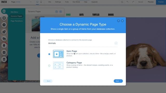The height and width of the screenshot is (93, 166).
Task: Select Site Menu in pages panel
Action: coord(14,12)
